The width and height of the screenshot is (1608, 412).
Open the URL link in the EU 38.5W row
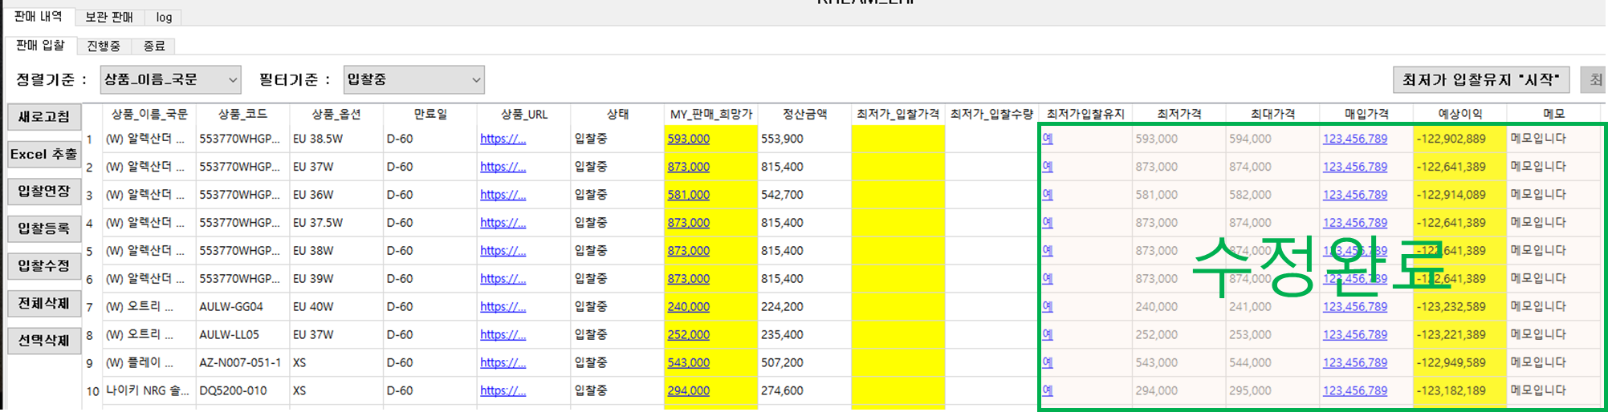(x=503, y=139)
